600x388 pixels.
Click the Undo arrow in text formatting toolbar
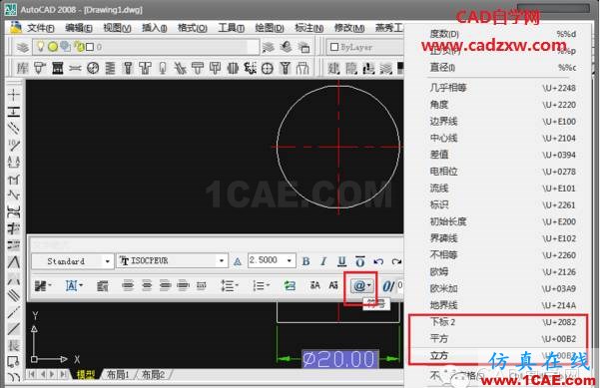point(378,261)
